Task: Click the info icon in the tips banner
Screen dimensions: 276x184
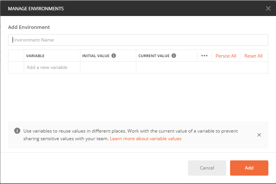Action: [x=17, y=131]
